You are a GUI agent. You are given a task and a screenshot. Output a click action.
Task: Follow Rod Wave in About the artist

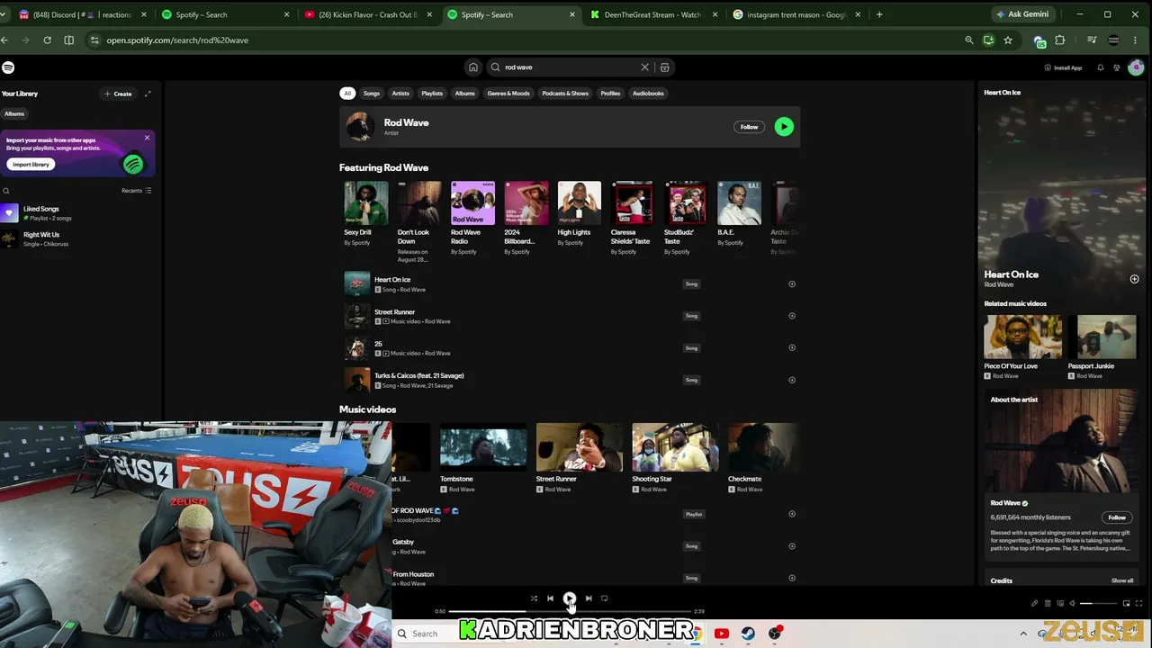1117,517
